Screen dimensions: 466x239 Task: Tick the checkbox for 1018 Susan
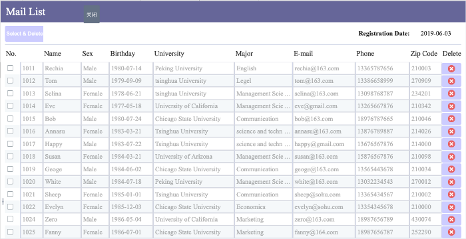click(x=11, y=156)
